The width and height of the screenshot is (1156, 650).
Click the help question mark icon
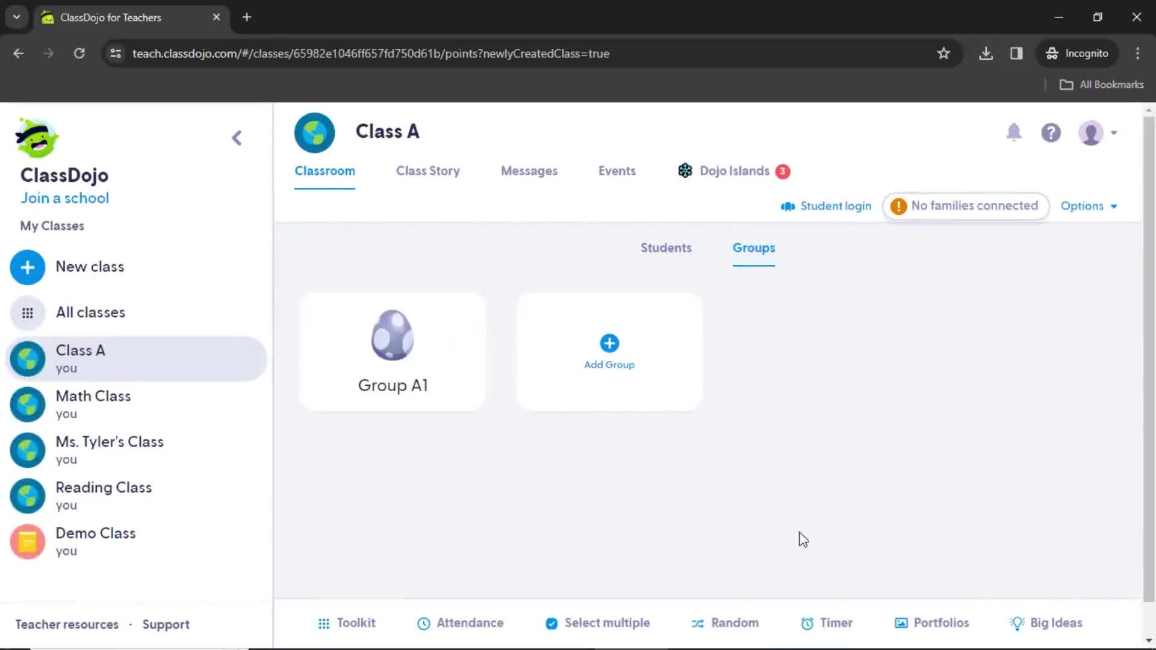1051,132
